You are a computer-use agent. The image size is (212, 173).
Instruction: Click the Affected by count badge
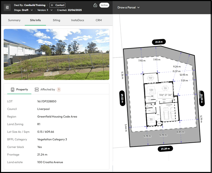point(59,90)
